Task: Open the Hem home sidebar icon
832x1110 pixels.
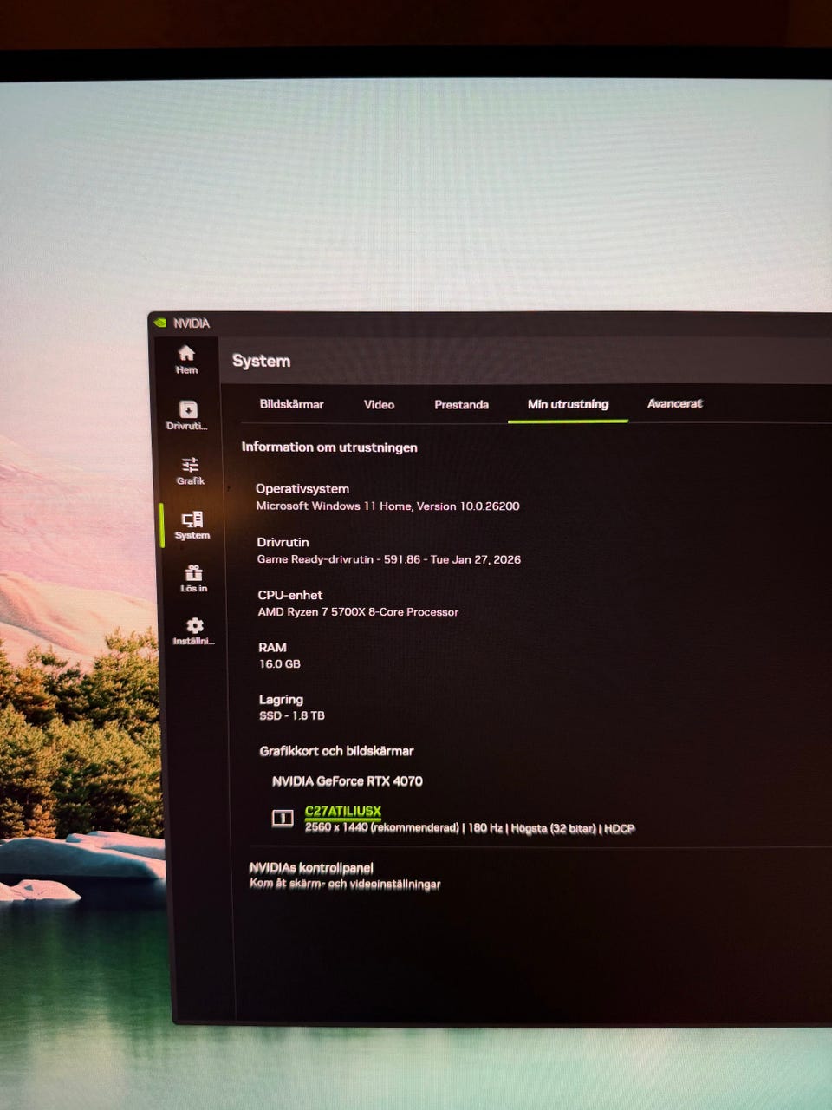Action: click(x=186, y=359)
